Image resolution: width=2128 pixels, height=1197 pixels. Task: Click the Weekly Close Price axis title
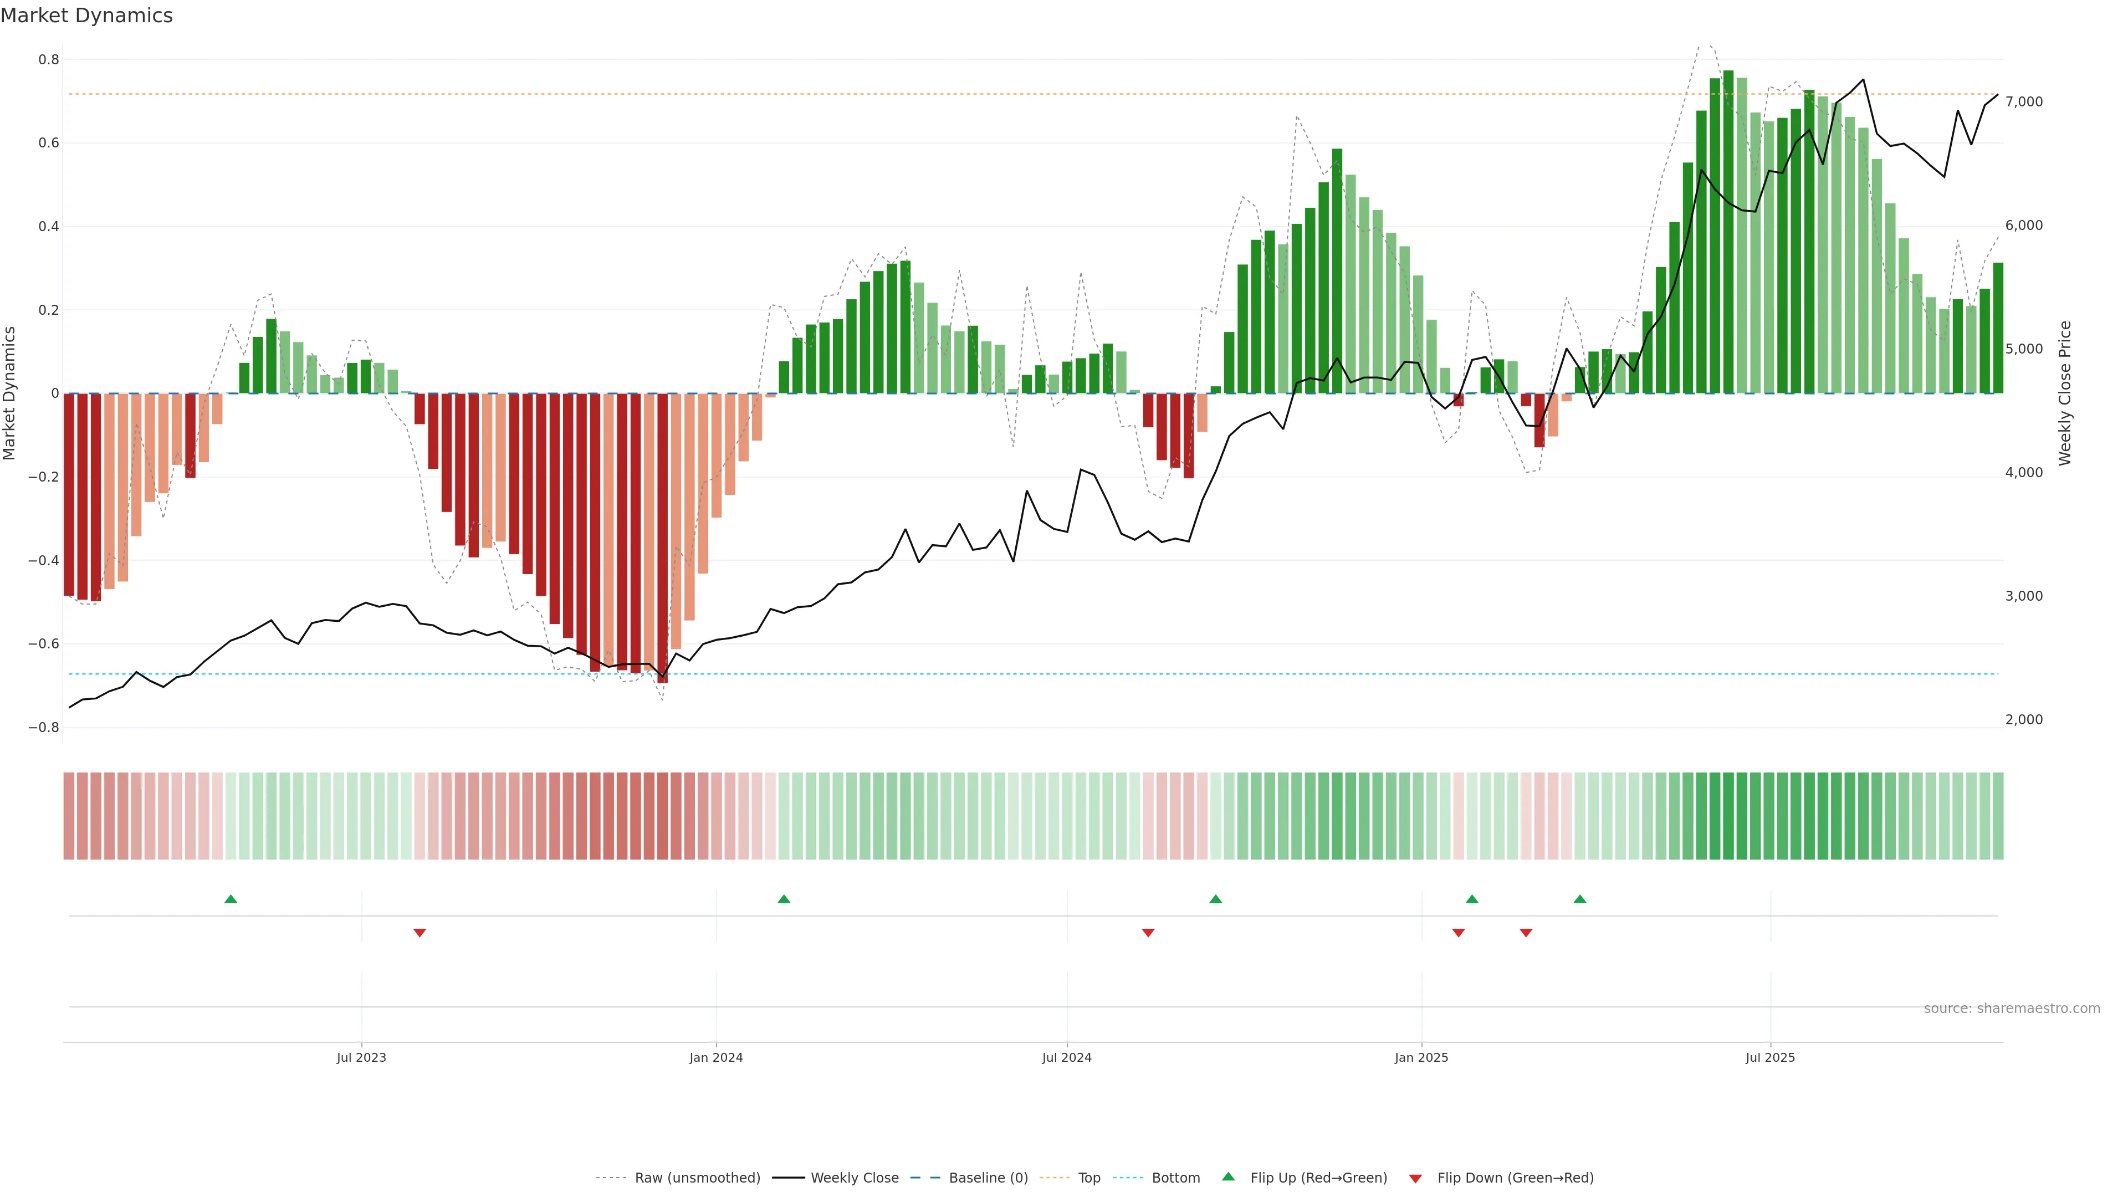pos(2064,393)
